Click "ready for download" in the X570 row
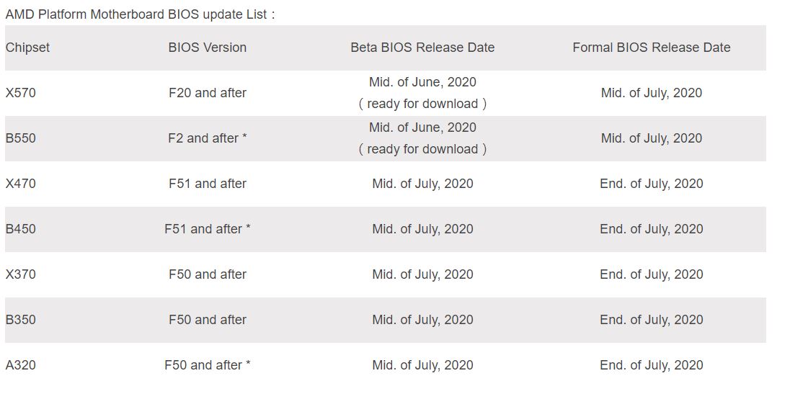790x394 pixels. click(422, 104)
